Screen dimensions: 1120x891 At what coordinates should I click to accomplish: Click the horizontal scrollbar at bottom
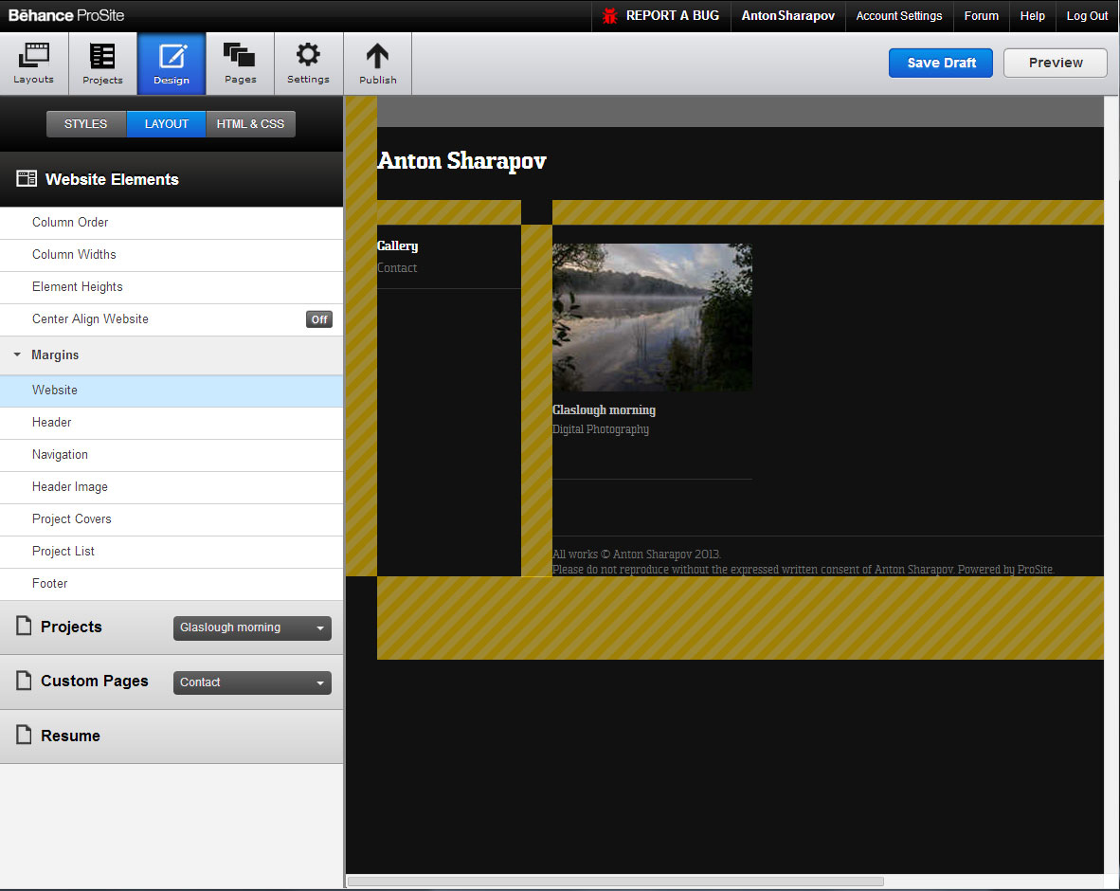click(616, 882)
